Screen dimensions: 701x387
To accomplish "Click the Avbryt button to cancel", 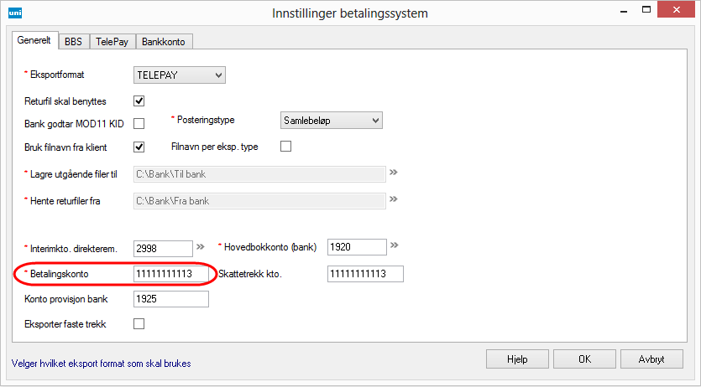I will coord(651,359).
